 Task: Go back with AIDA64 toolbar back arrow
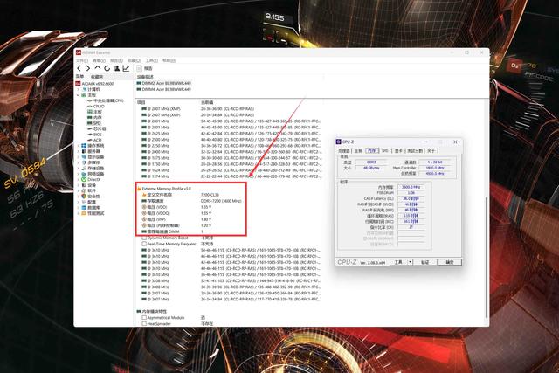[x=79, y=68]
